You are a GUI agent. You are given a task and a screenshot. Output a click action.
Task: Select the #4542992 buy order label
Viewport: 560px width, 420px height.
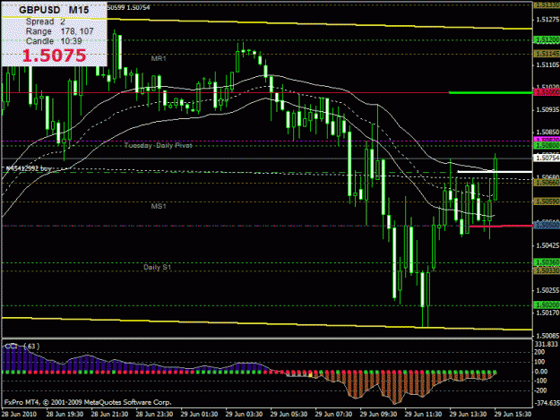tap(29, 168)
